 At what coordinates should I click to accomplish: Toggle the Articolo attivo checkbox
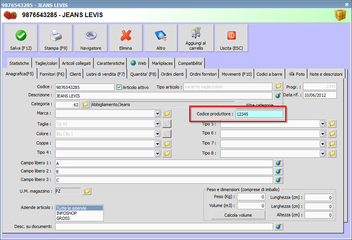click(x=119, y=87)
